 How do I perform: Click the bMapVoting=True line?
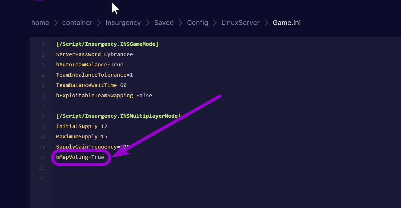point(80,157)
